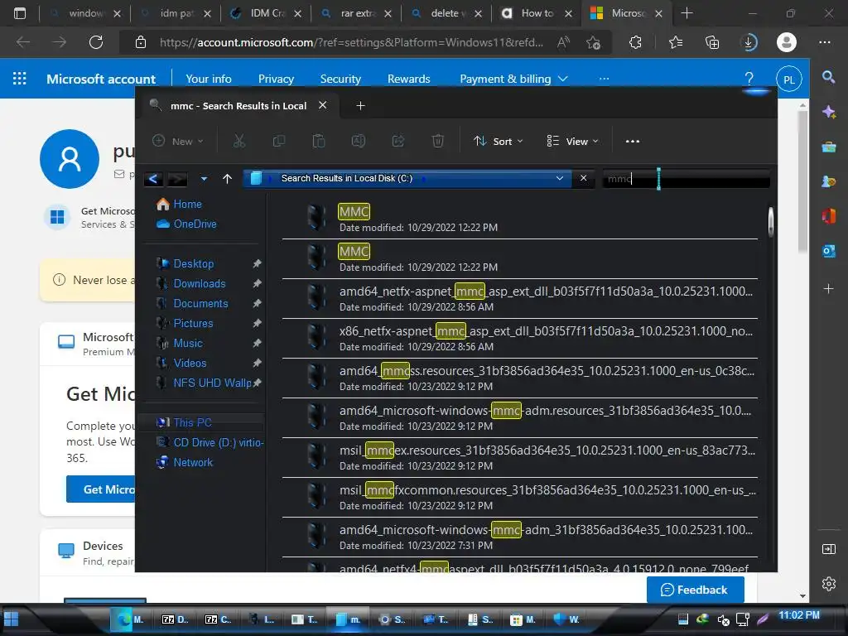This screenshot has height=636, width=848.
Task: Open the New dropdown in Explorer
Action: 178,141
